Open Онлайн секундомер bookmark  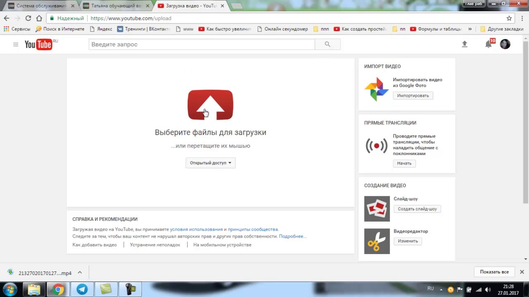point(282,29)
